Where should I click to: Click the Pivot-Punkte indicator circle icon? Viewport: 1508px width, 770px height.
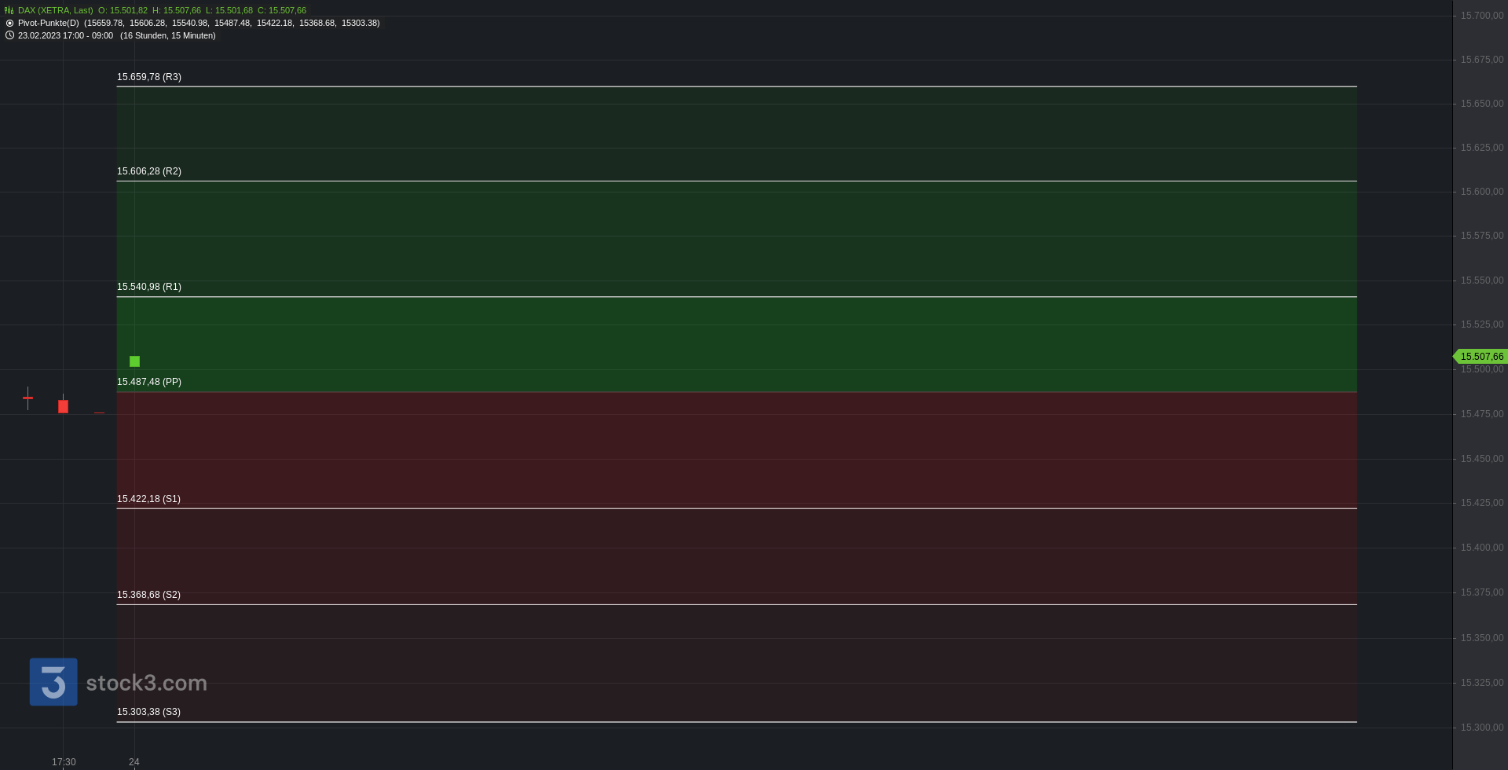click(x=9, y=23)
